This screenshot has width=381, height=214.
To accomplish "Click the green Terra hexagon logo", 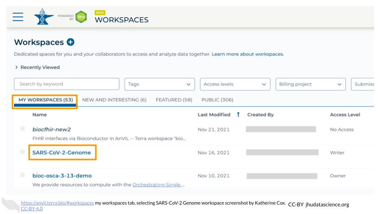I will point(81,17).
